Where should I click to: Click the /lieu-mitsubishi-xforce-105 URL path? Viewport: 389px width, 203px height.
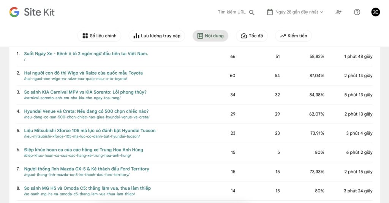(x=82, y=136)
